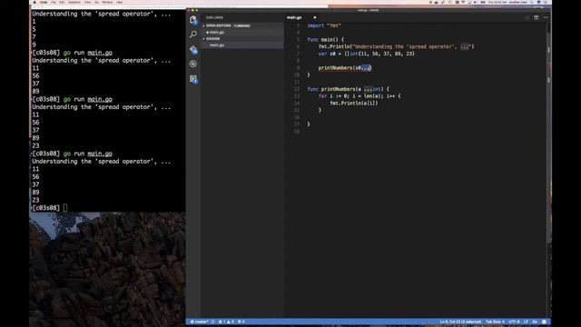Change Tab Size in status bar
The height and width of the screenshot is (327, 581).
pyautogui.click(x=495, y=322)
